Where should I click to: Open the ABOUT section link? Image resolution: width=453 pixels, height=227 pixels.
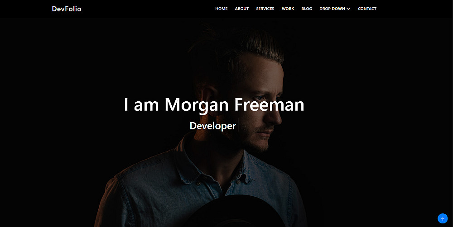242,9
